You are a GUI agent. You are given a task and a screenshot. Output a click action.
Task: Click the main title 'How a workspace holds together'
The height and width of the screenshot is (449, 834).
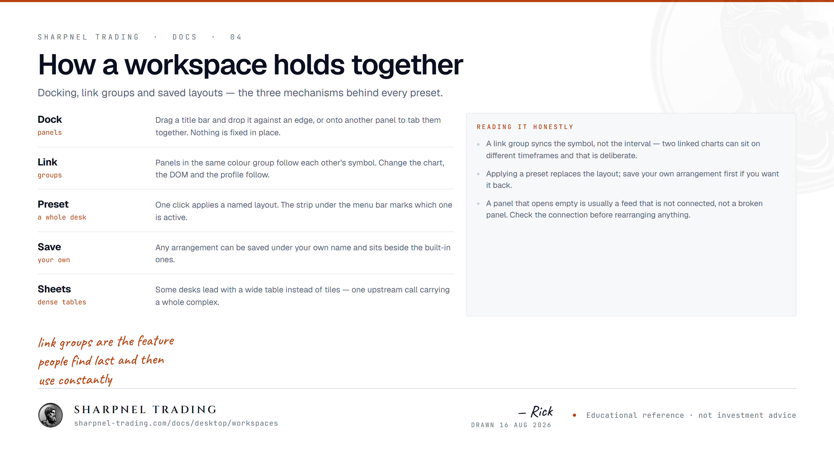pos(250,65)
